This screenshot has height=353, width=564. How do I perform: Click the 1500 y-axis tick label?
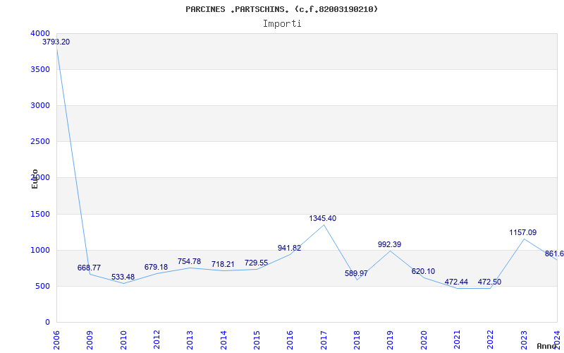(x=40, y=214)
